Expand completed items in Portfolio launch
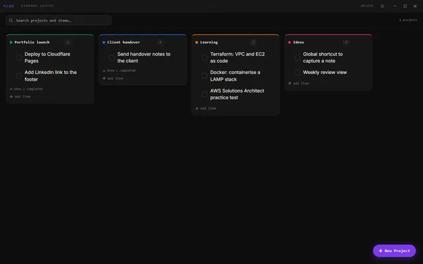 pyautogui.click(x=26, y=89)
